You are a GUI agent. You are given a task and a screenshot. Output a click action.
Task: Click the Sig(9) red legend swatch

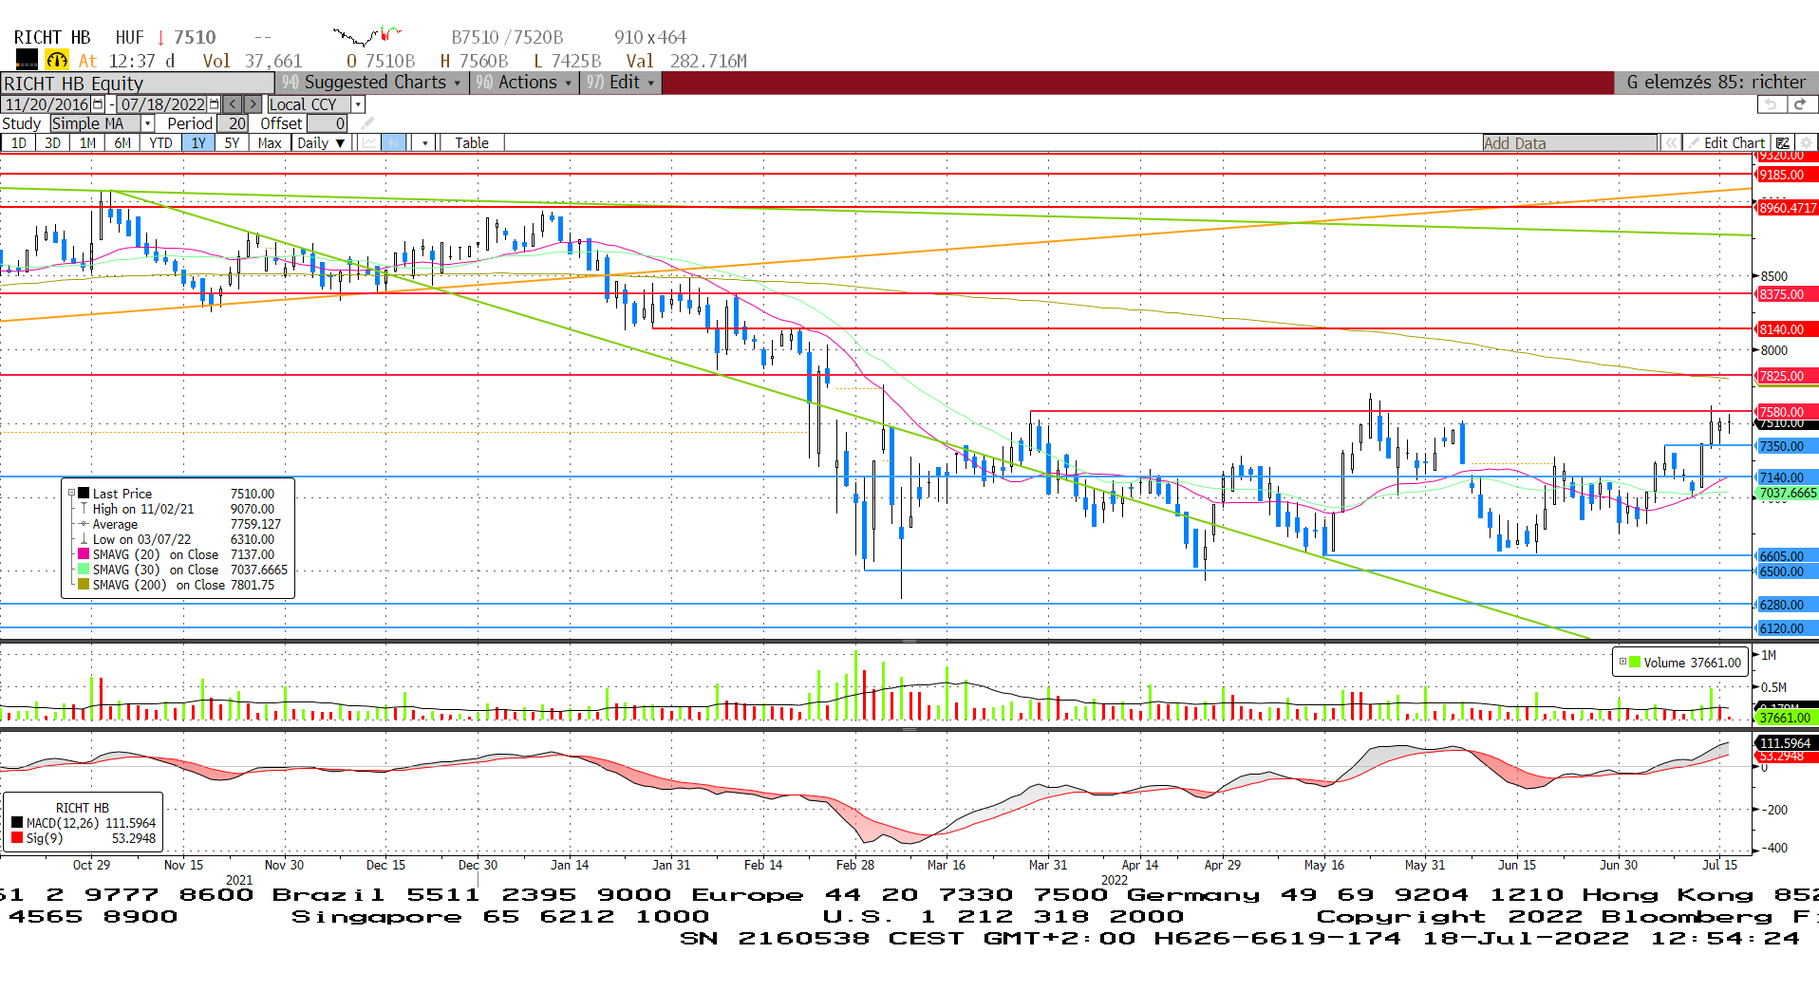click(17, 838)
